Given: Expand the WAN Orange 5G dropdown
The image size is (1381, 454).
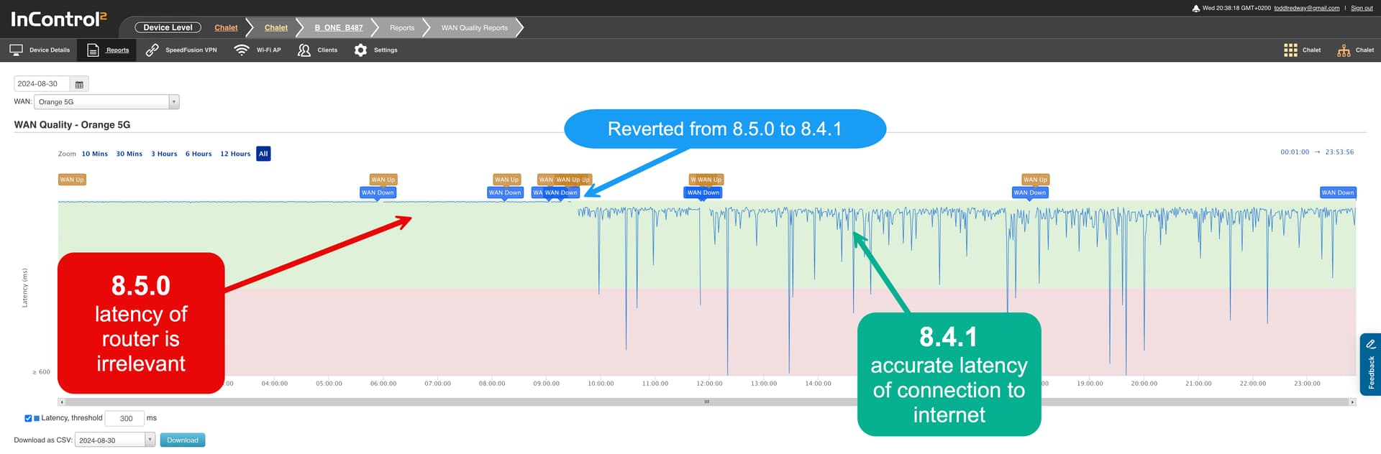Looking at the screenshot, I should click(x=173, y=102).
